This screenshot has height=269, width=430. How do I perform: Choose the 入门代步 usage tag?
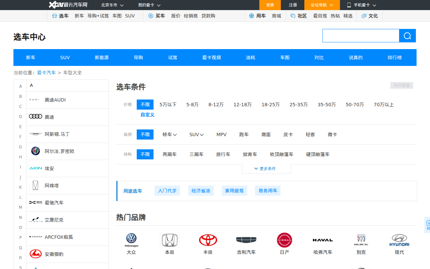167,191
